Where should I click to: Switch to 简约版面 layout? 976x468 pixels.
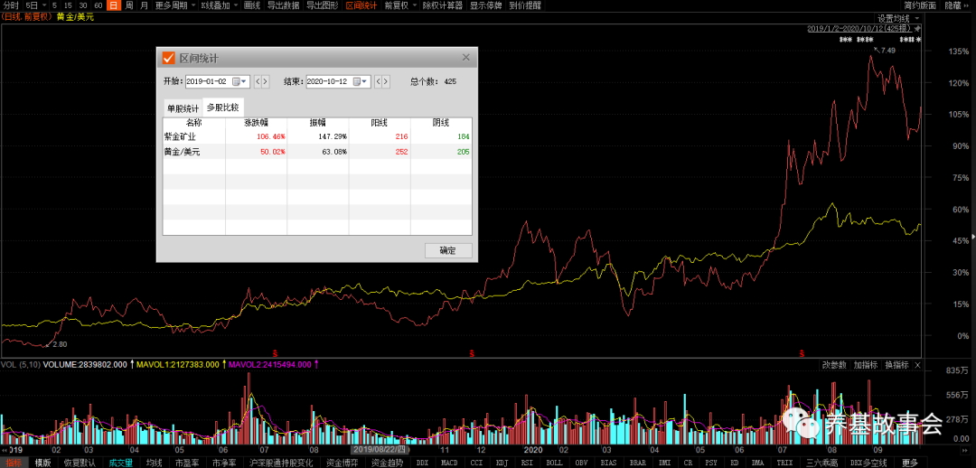click(x=920, y=5)
